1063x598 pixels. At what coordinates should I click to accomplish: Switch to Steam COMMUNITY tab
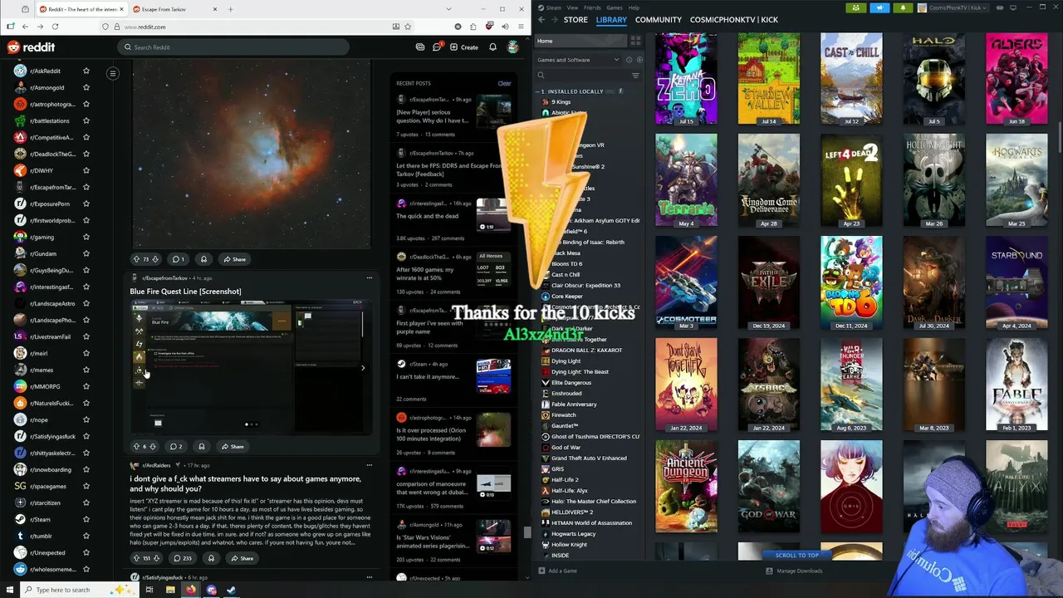click(x=659, y=20)
